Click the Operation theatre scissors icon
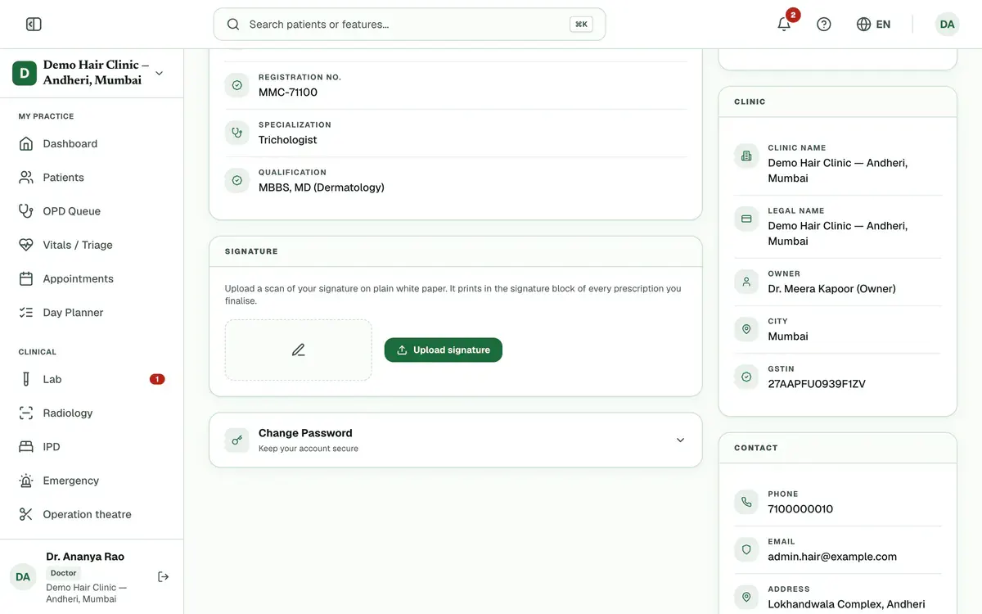The image size is (982, 614). coord(26,514)
